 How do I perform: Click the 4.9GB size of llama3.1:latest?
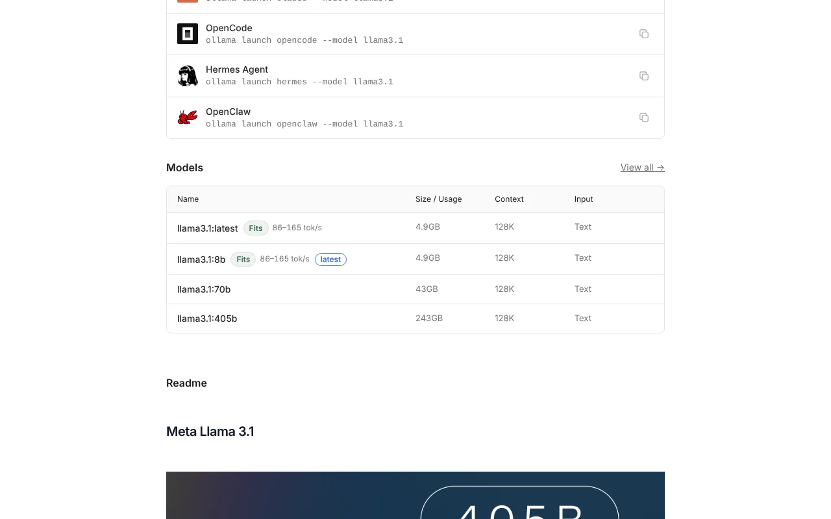[428, 226]
